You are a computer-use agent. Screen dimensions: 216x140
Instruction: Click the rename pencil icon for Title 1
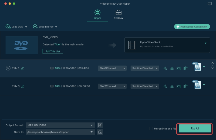(x=22, y=68)
